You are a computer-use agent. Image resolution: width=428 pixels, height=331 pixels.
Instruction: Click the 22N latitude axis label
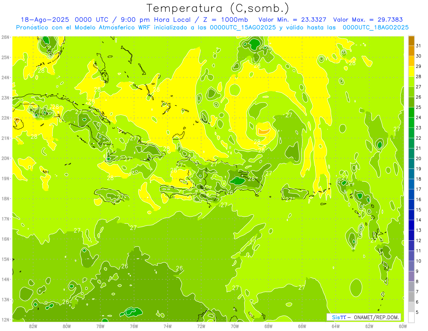(5, 118)
